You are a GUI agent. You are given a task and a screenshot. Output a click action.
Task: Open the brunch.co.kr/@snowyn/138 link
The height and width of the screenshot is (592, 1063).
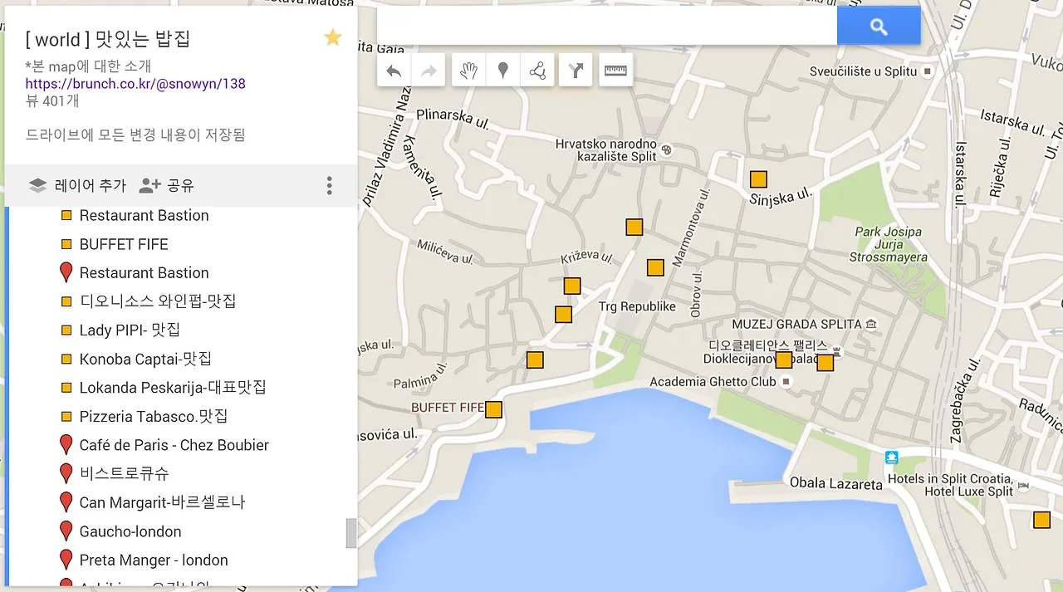click(x=135, y=83)
